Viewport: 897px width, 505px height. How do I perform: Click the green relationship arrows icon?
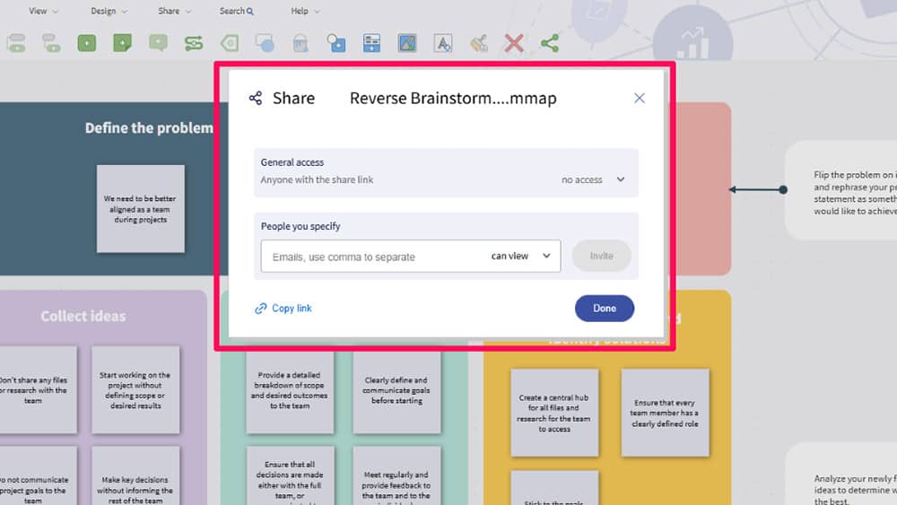click(194, 43)
